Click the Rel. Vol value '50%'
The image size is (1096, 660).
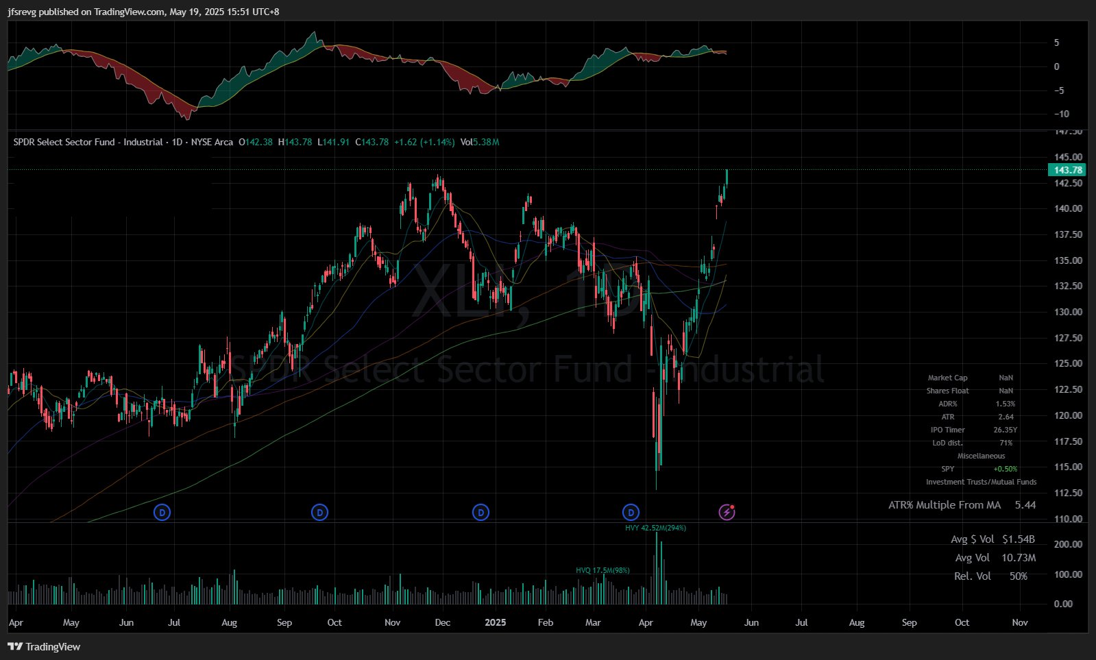pyautogui.click(x=1019, y=576)
